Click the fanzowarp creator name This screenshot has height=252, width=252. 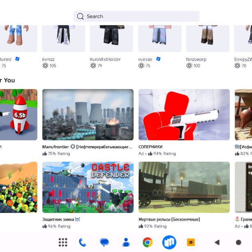coord(196,59)
